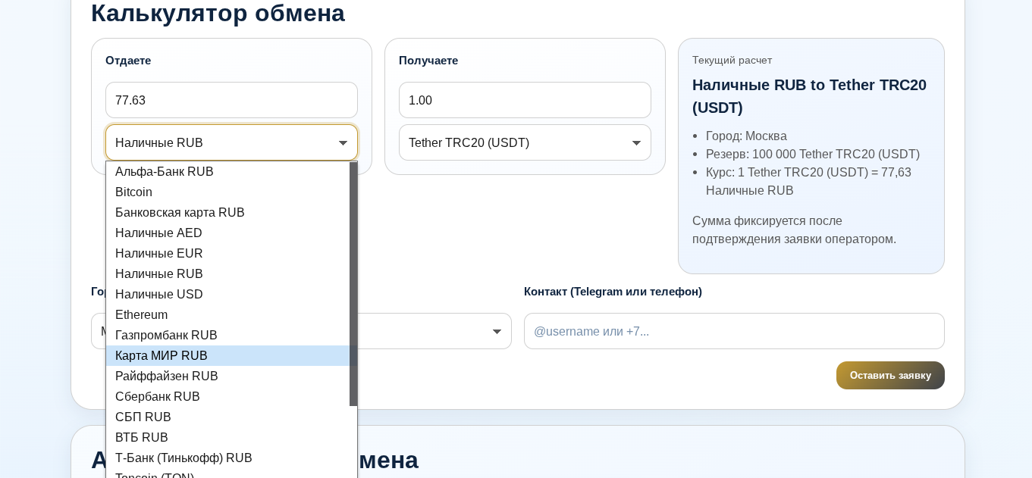Click the contact Telegram or phone field
The width and height of the screenshot is (1032, 478).
pos(734,331)
